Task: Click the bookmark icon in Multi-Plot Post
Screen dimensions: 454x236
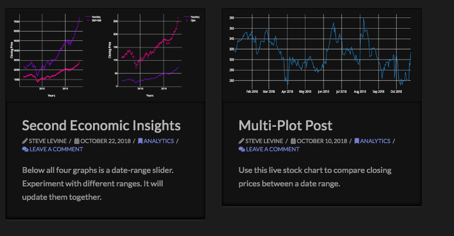Action: 357,141
